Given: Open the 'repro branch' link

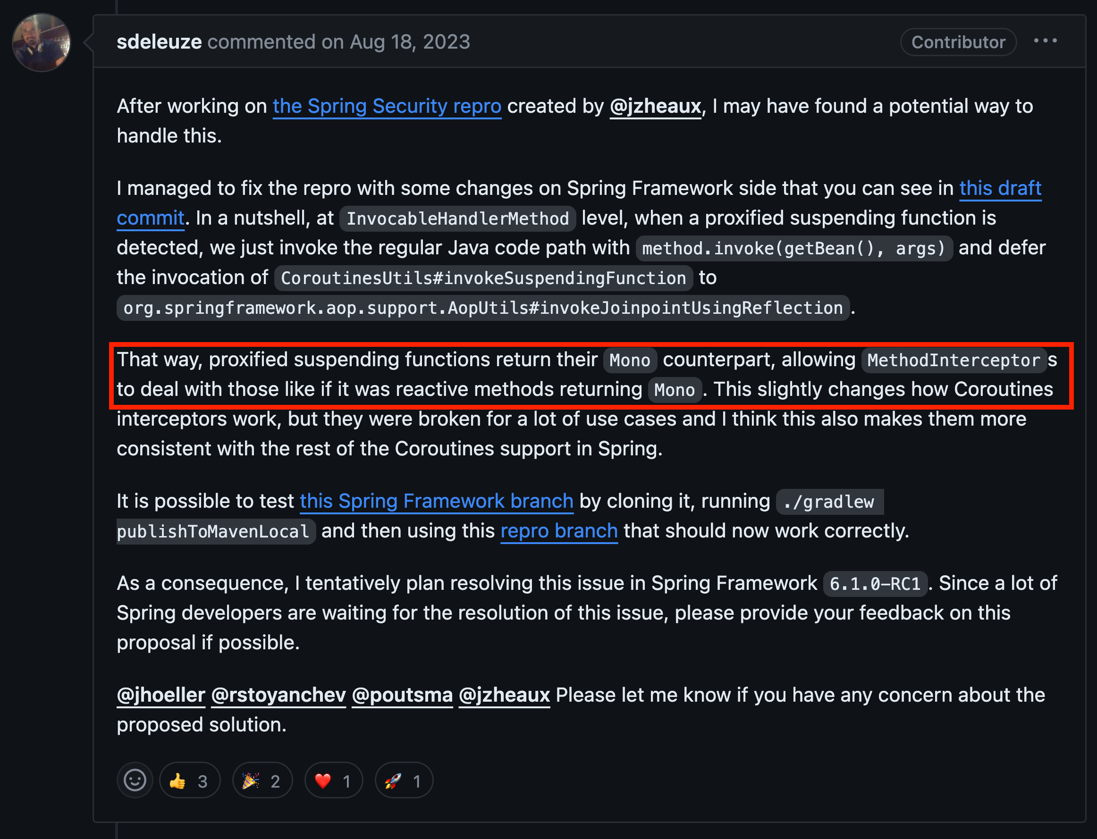Looking at the screenshot, I should [x=559, y=531].
